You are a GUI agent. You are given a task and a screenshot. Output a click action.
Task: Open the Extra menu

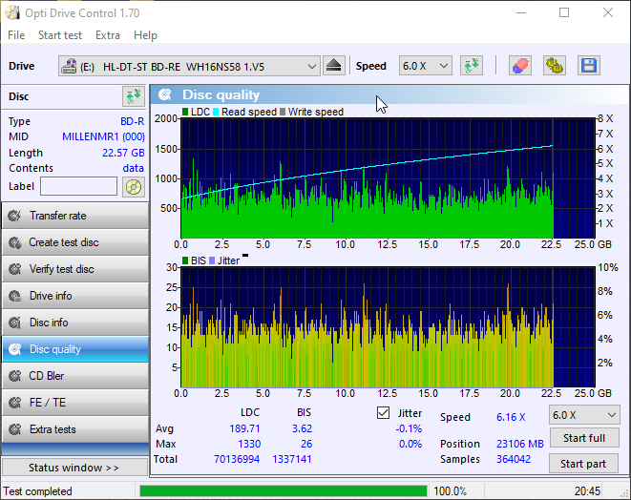pyautogui.click(x=108, y=35)
